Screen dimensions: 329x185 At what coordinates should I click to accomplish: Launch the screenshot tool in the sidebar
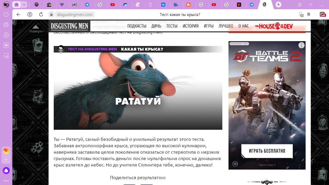pyautogui.click(x=6, y=55)
